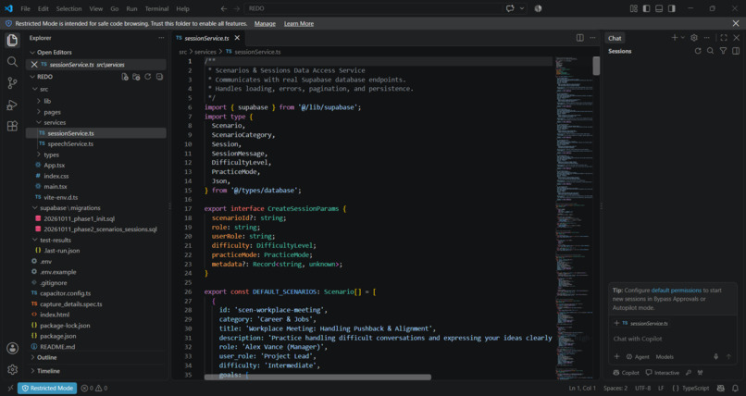The image size is (746, 396).
Task: Open the Manage gear in activity bar
Action: [x=12, y=369]
